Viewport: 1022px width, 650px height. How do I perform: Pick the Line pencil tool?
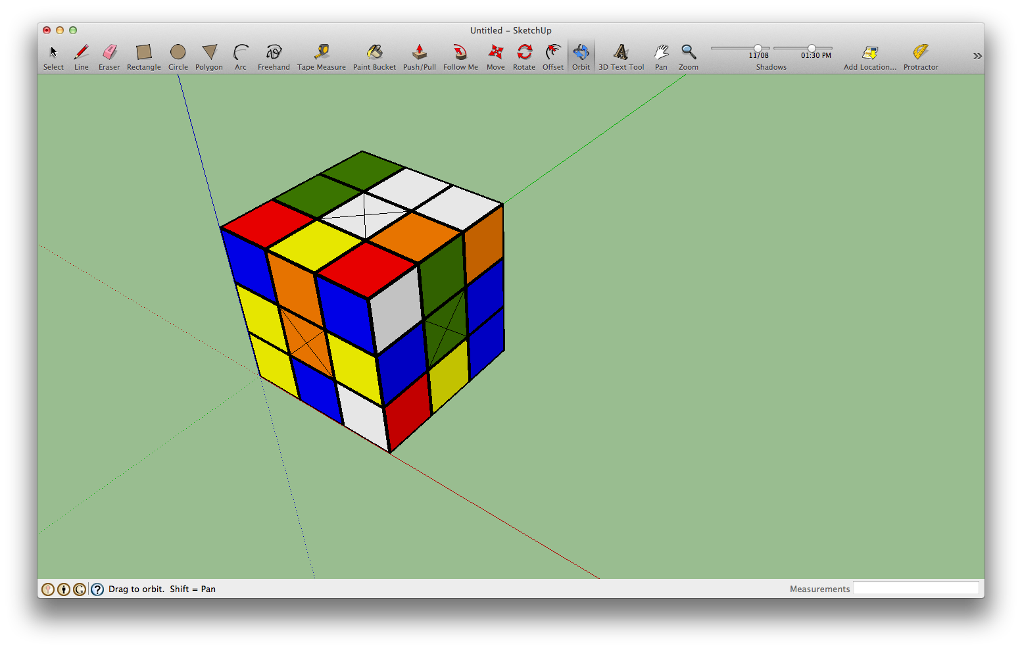tap(81, 57)
